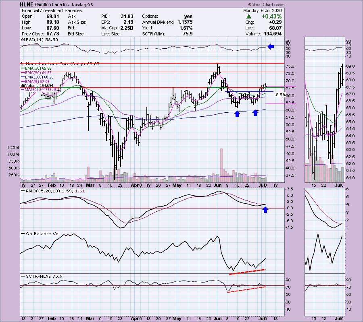This screenshot has height=322, width=363.
Task: Click the Options value 'yes'
Action: coord(188,17)
